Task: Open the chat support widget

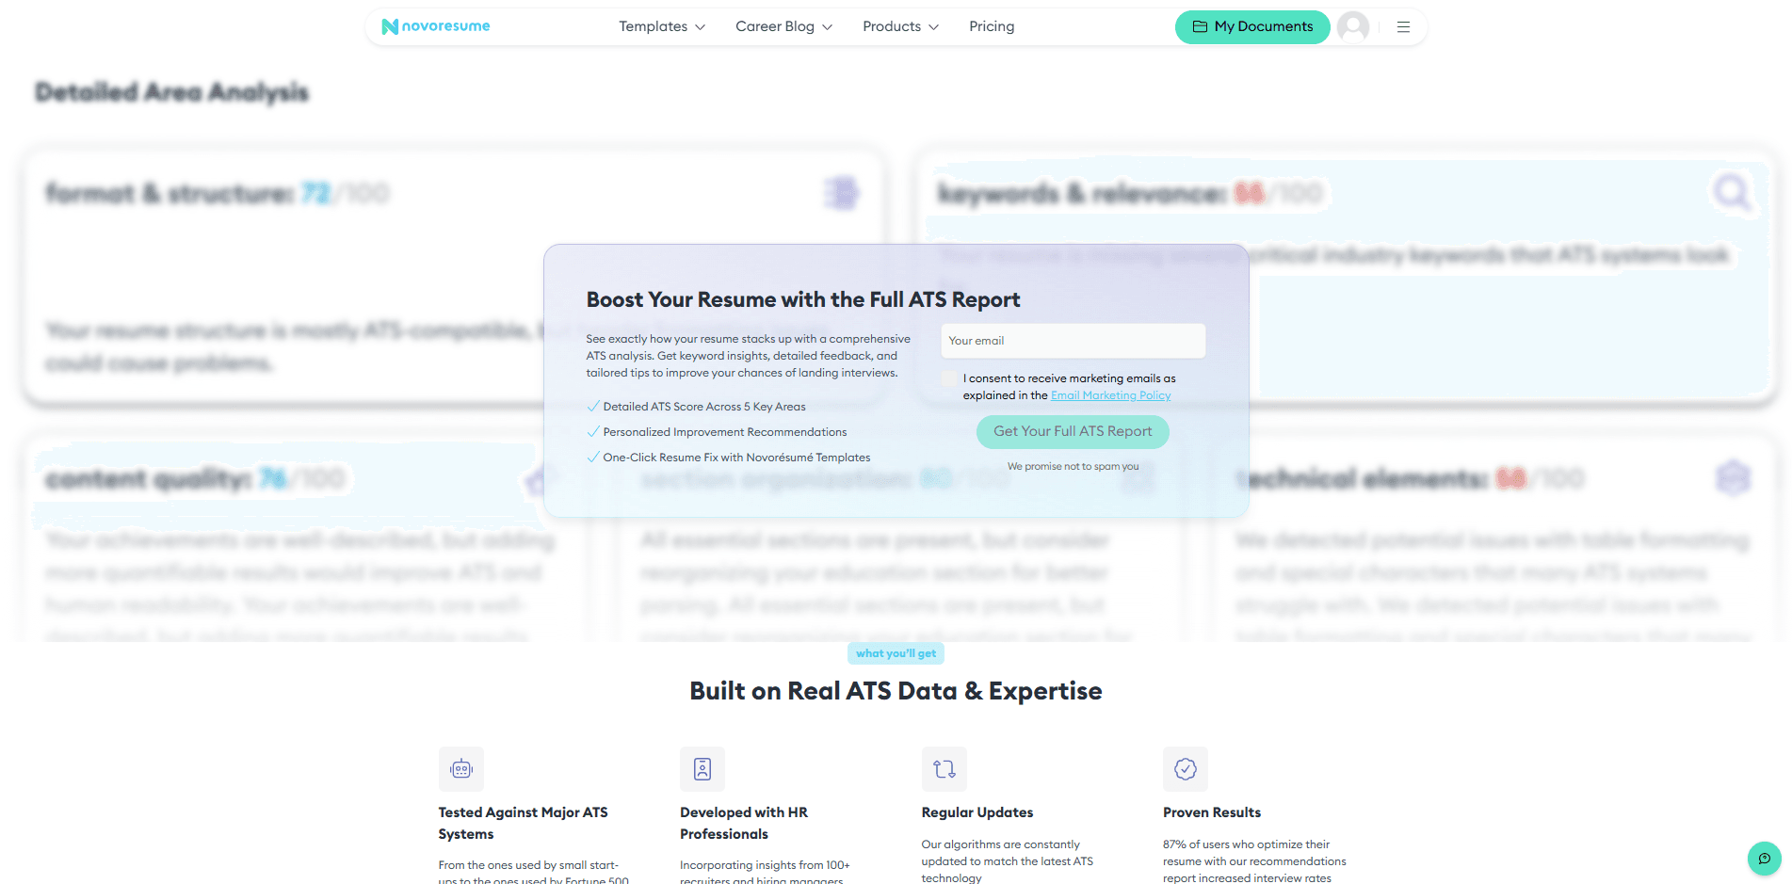Action: (1764, 859)
